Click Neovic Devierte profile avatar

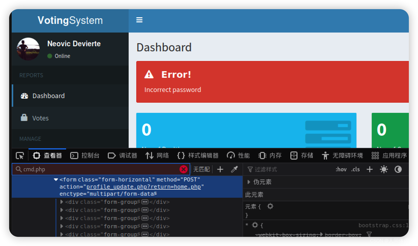[28, 49]
